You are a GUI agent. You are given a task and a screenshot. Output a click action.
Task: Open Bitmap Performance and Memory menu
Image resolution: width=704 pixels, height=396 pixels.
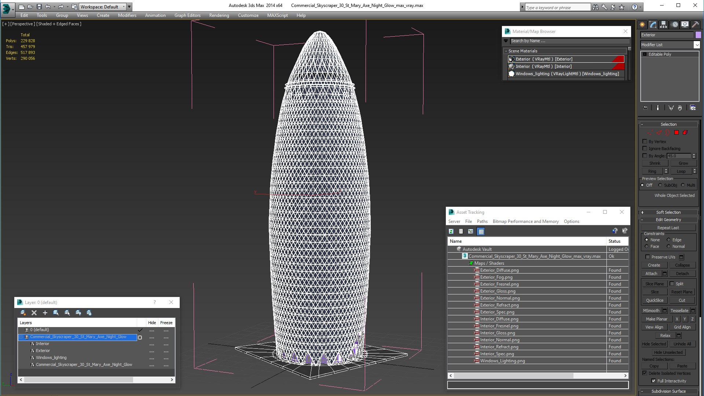525,221
